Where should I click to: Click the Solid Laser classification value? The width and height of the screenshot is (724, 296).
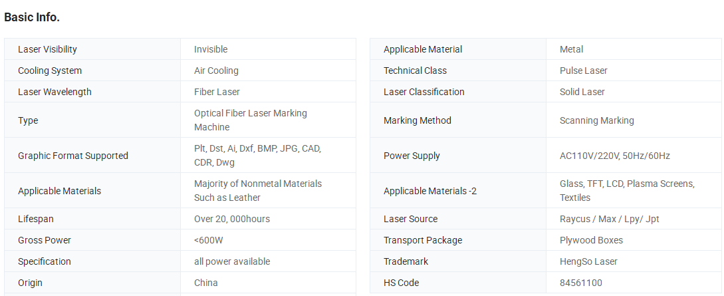pos(582,92)
